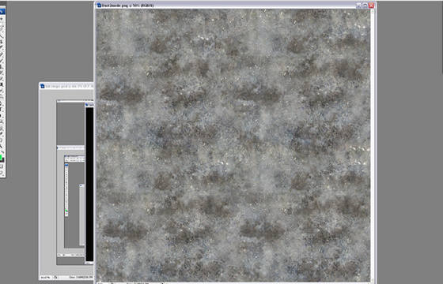Select the Eraser tool
Viewport: 443px width, 284px height.
point(2,79)
